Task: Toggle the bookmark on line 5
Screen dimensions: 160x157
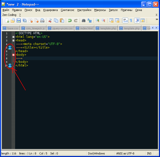Action: point(10,48)
